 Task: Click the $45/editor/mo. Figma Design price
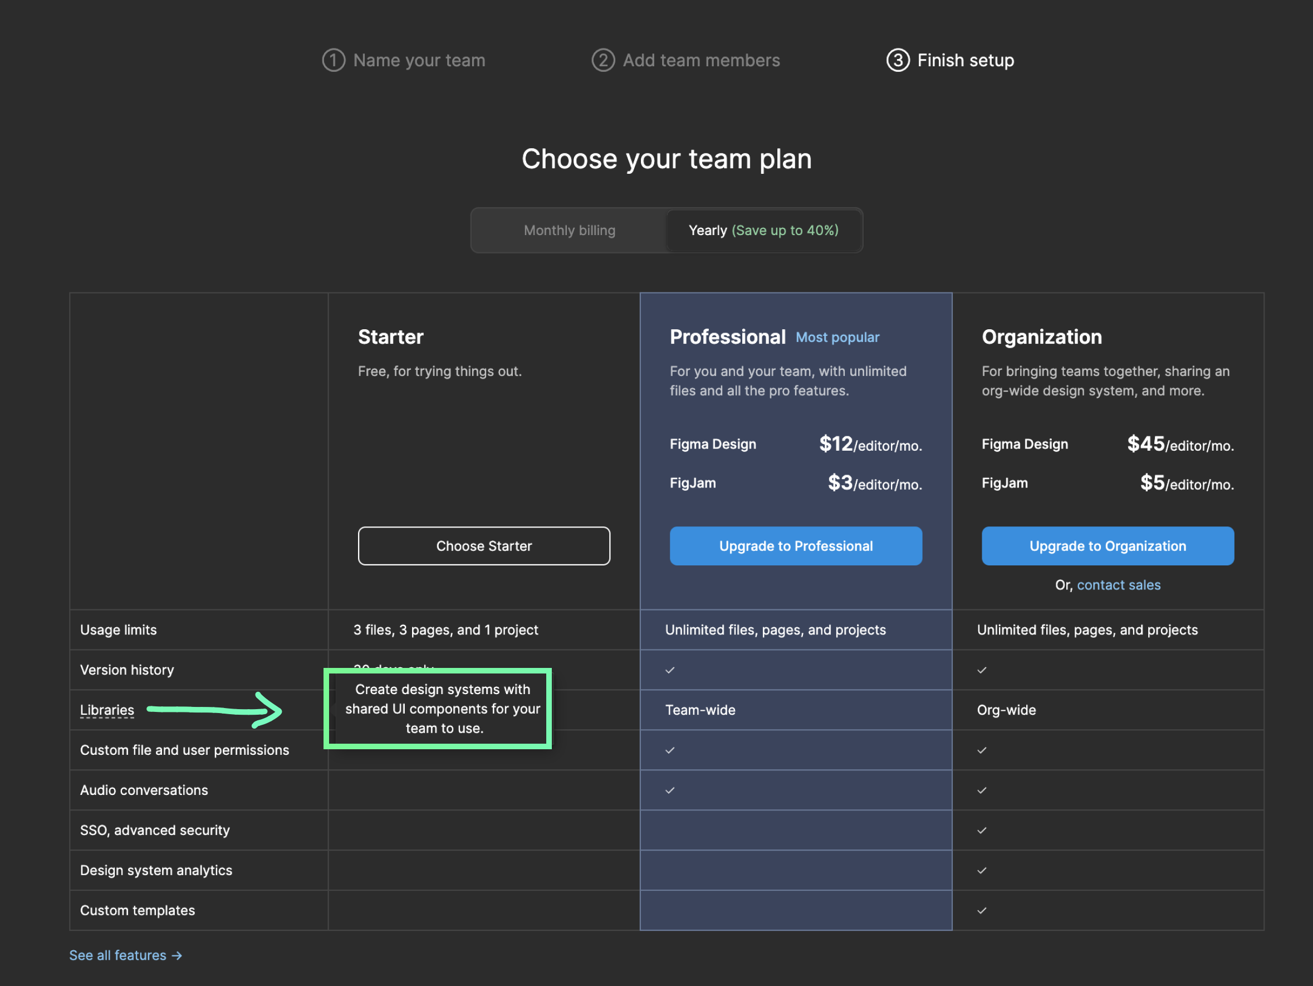1180,443
